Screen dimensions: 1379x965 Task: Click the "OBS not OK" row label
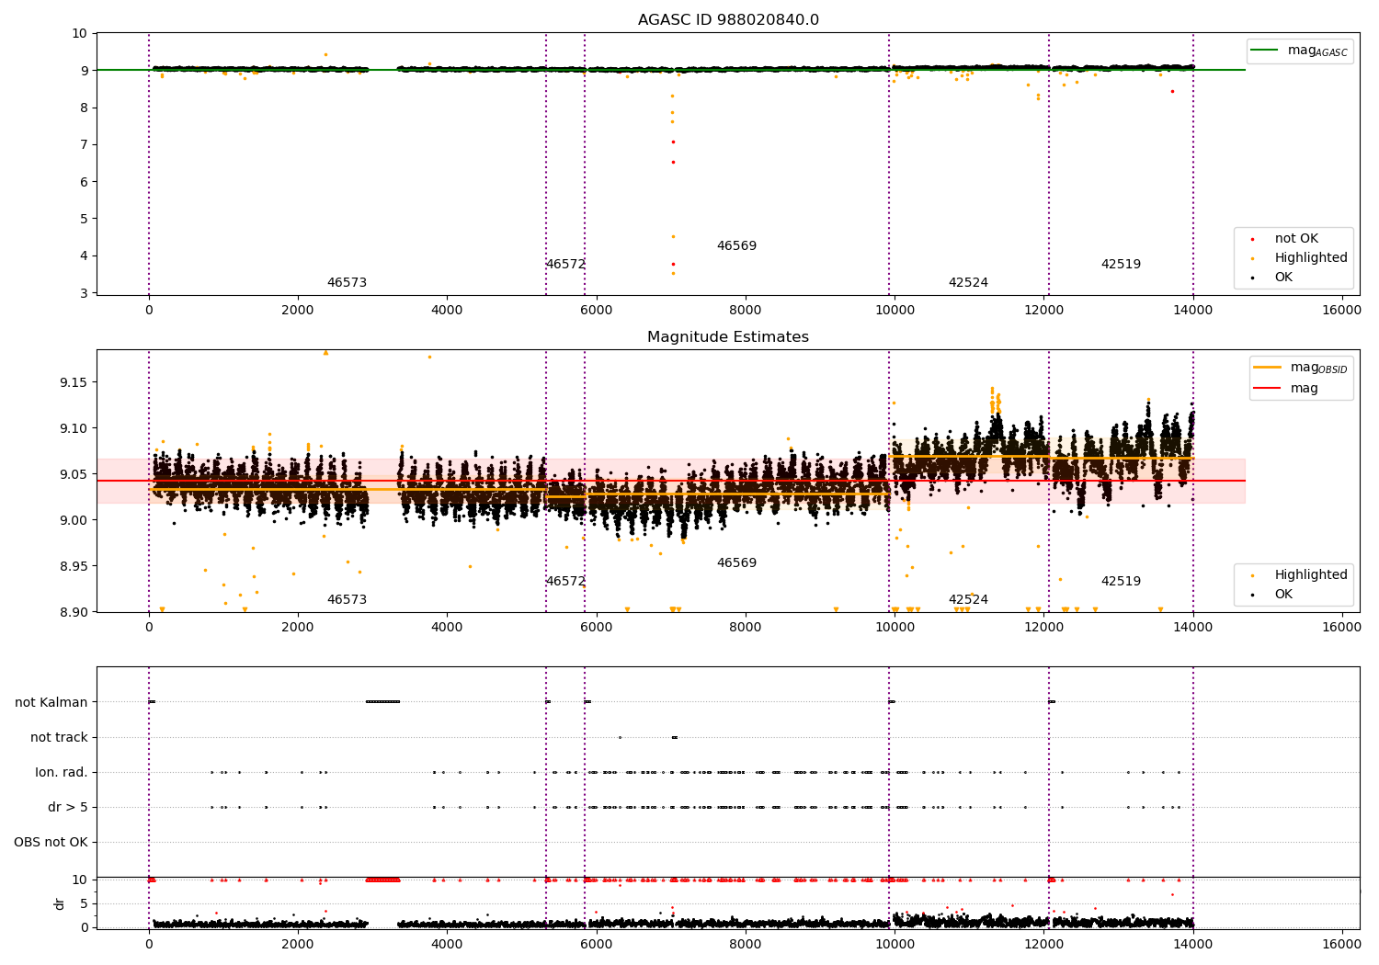(x=51, y=843)
